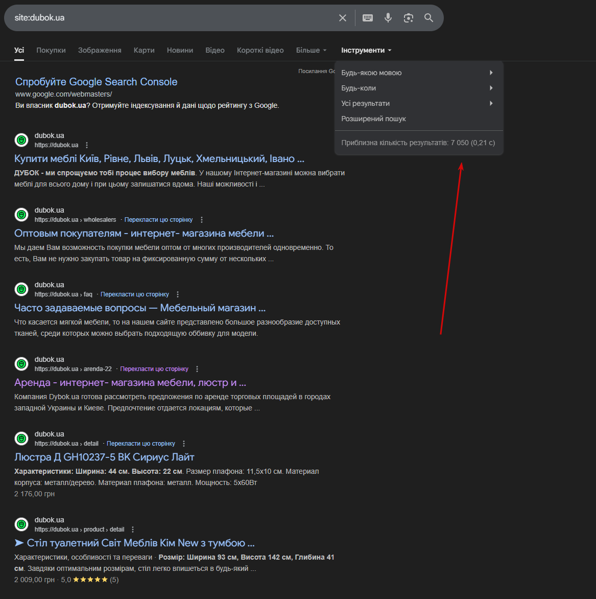
Task: Switch to the Зображення tab
Action: [100, 50]
